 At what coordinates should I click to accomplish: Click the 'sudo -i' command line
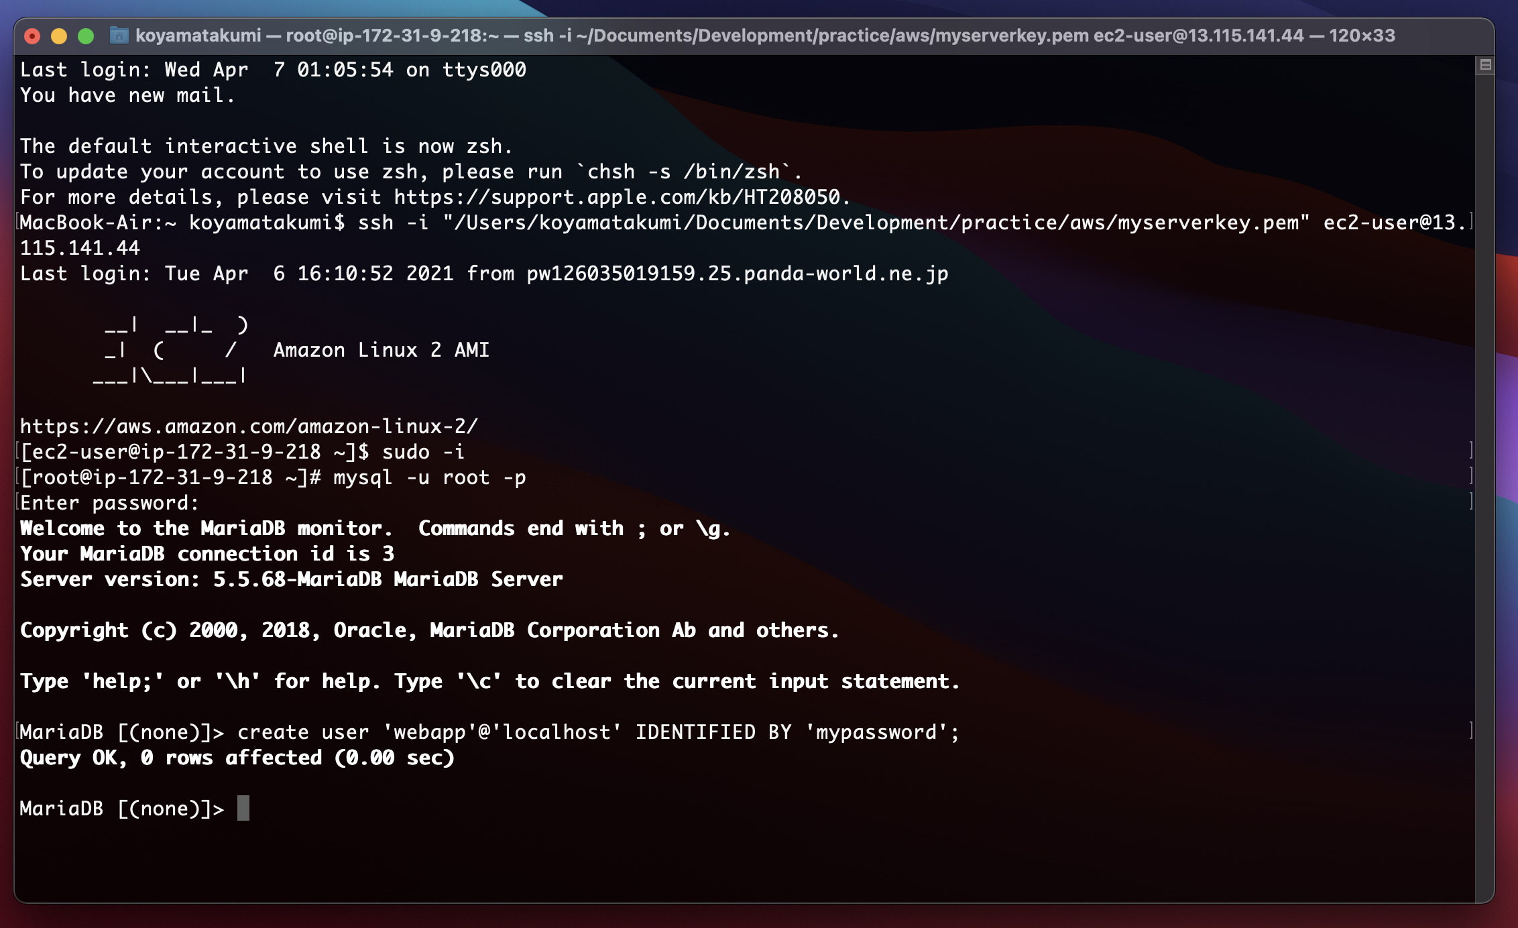(x=422, y=452)
